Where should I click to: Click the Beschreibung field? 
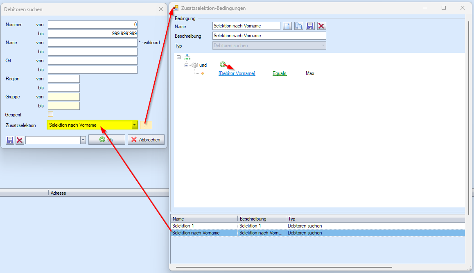tap(269, 36)
